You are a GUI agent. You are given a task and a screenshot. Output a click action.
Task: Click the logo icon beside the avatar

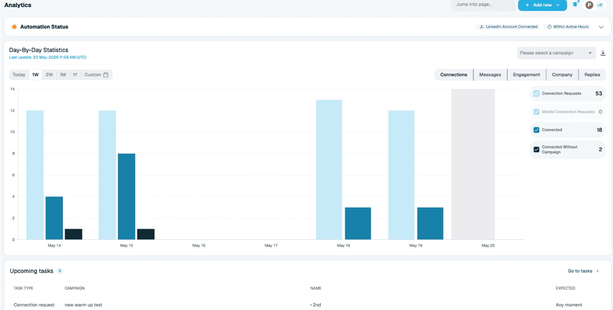pyautogui.click(x=600, y=5)
